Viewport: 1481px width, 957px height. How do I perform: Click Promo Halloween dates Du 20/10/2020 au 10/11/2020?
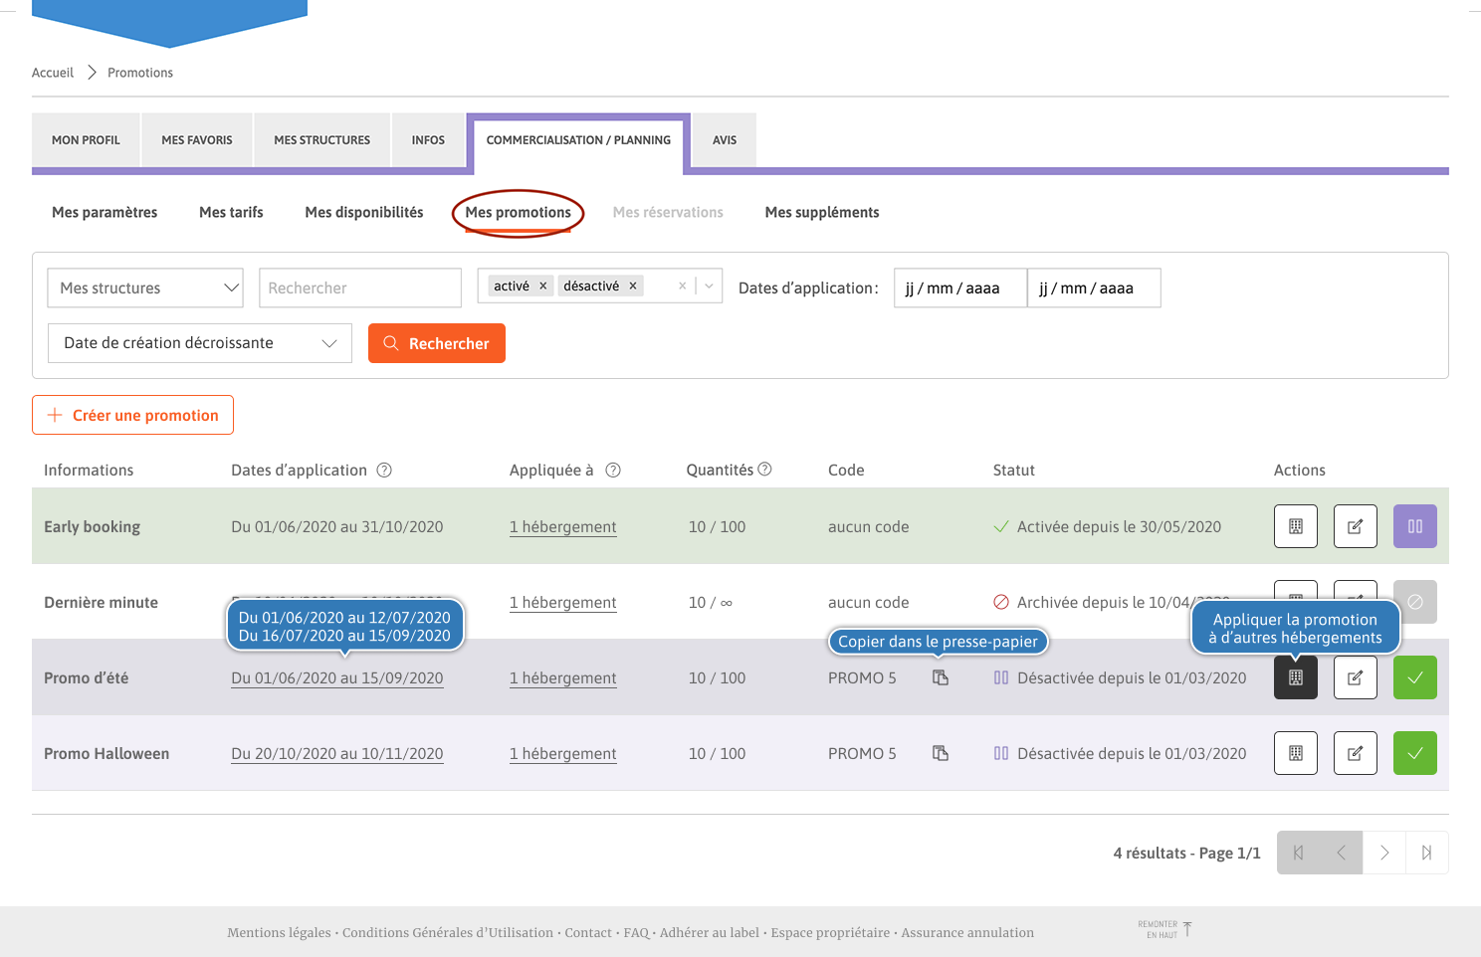pos(337,754)
